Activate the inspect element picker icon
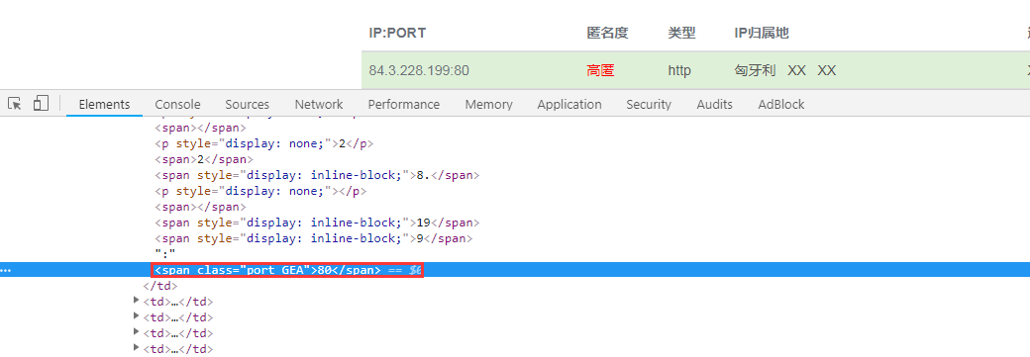 click(x=15, y=104)
